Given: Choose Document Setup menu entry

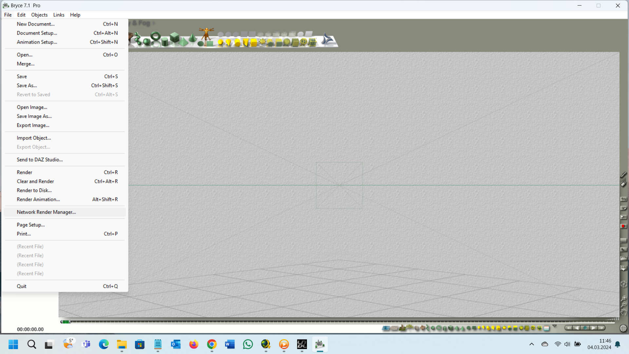Looking at the screenshot, I should coord(65,33).
